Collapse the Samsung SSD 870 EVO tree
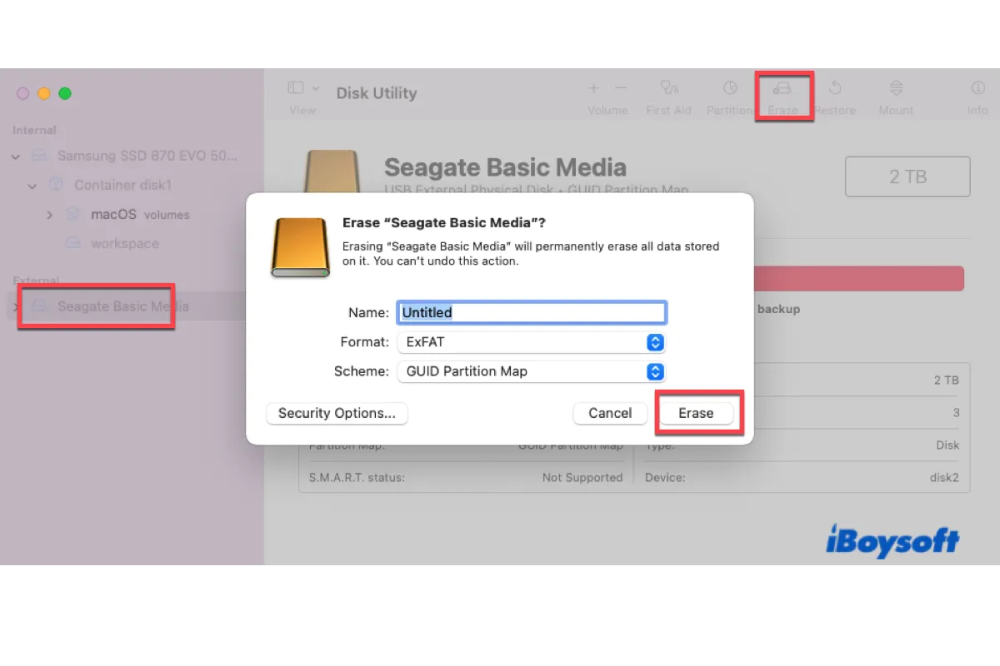The width and height of the screenshot is (1000, 666). 16,157
